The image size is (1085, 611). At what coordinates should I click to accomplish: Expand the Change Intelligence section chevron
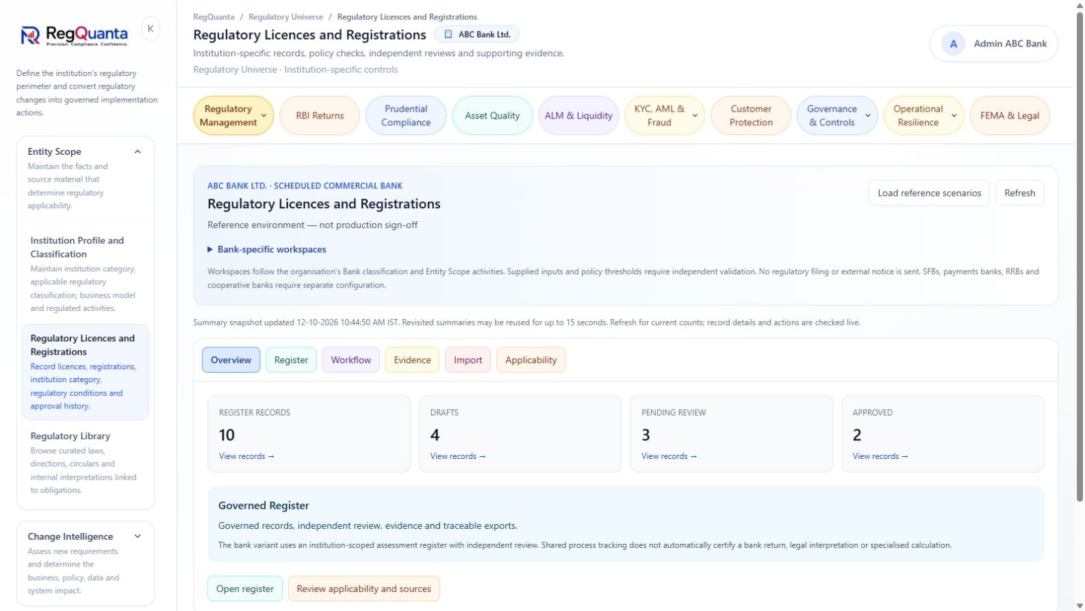(x=138, y=536)
